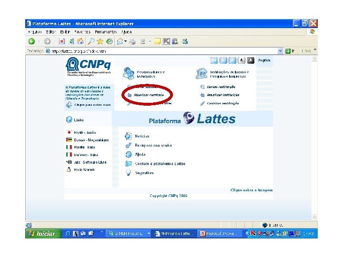This screenshot has height=257, width=343.
Task: Print the page with printer icon
Action: [x=132, y=41]
